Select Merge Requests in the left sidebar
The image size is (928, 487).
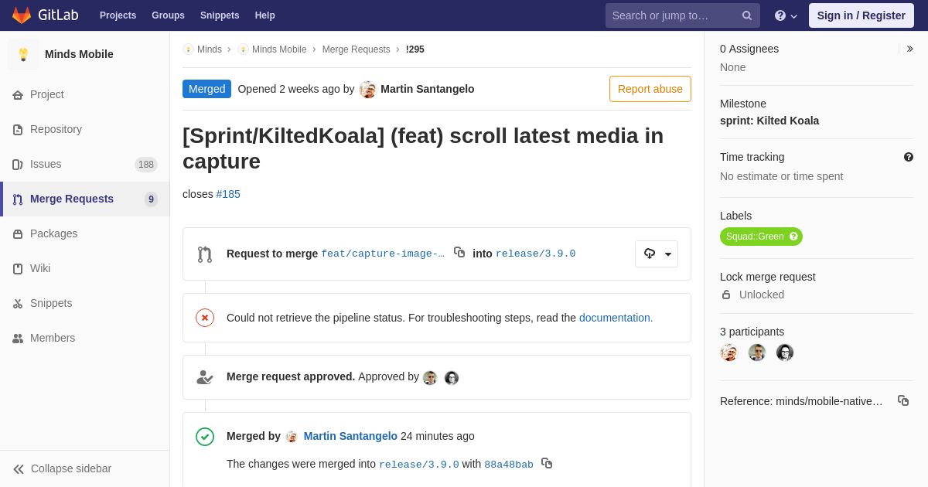pyautogui.click(x=85, y=199)
